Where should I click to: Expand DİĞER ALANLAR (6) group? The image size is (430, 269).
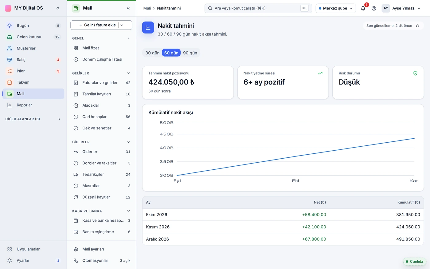tap(33, 119)
